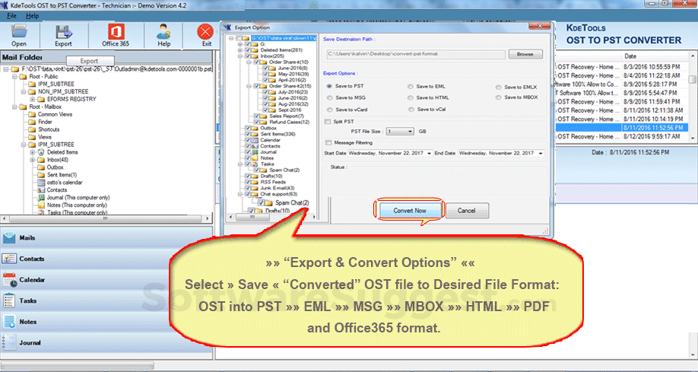Uncheck the Junk E-mail(43) checkbox

[248, 188]
